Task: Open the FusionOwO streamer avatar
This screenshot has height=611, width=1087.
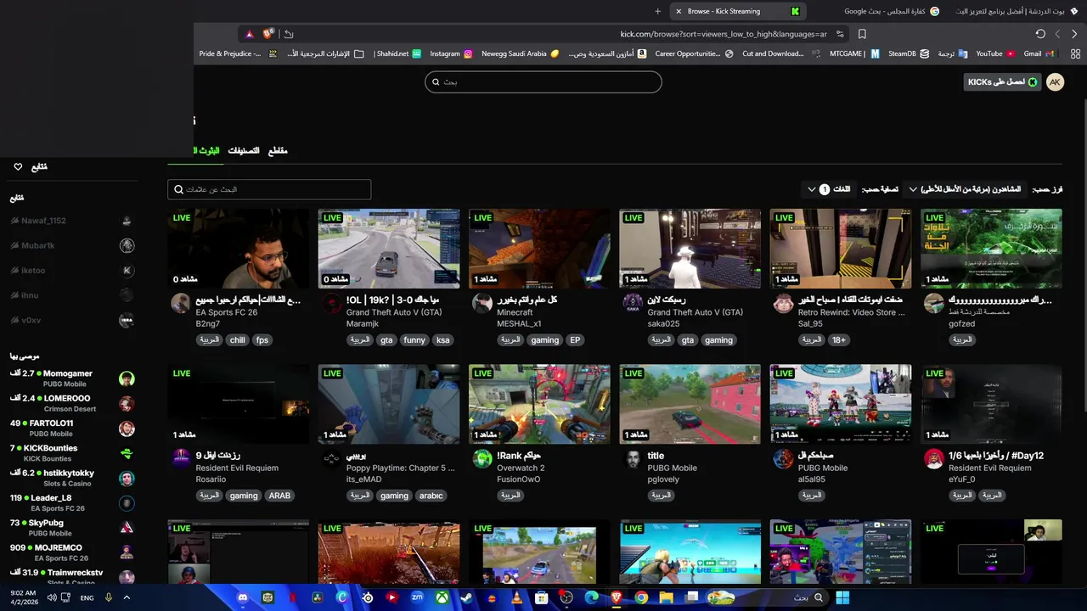Action: point(482,459)
